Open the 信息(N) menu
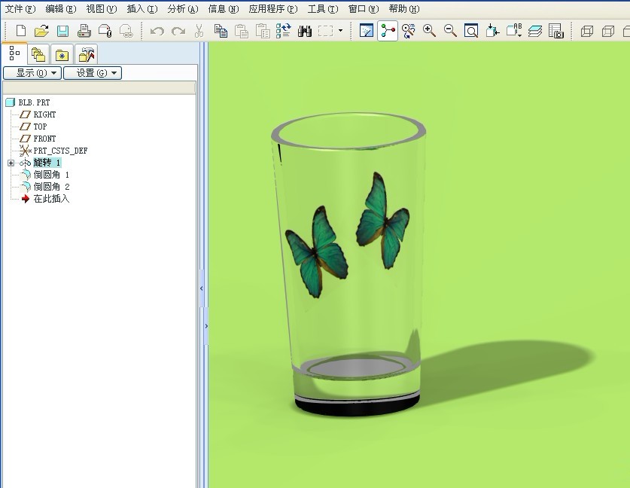 224,9
